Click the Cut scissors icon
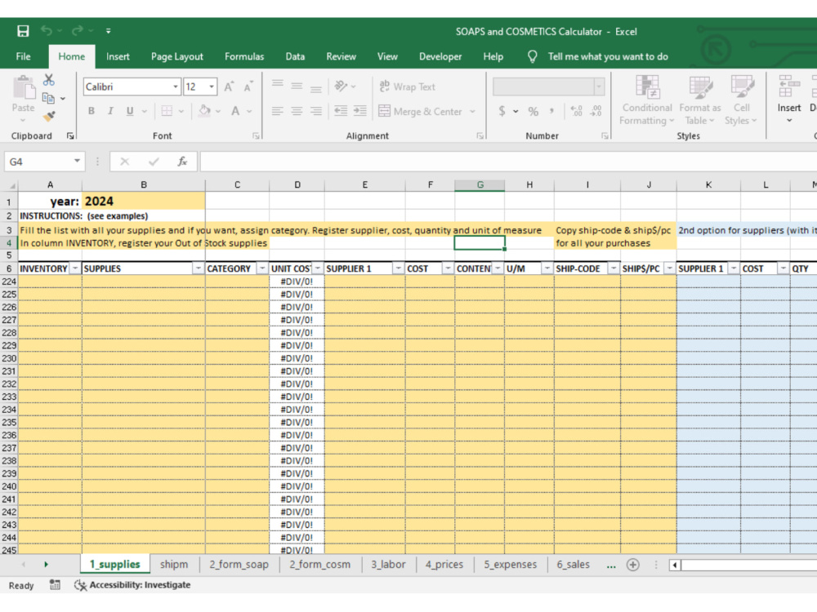The height and width of the screenshot is (612, 817). (x=48, y=80)
